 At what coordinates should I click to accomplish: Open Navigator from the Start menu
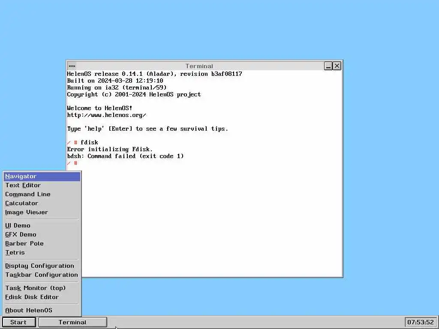[x=42, y=176]
